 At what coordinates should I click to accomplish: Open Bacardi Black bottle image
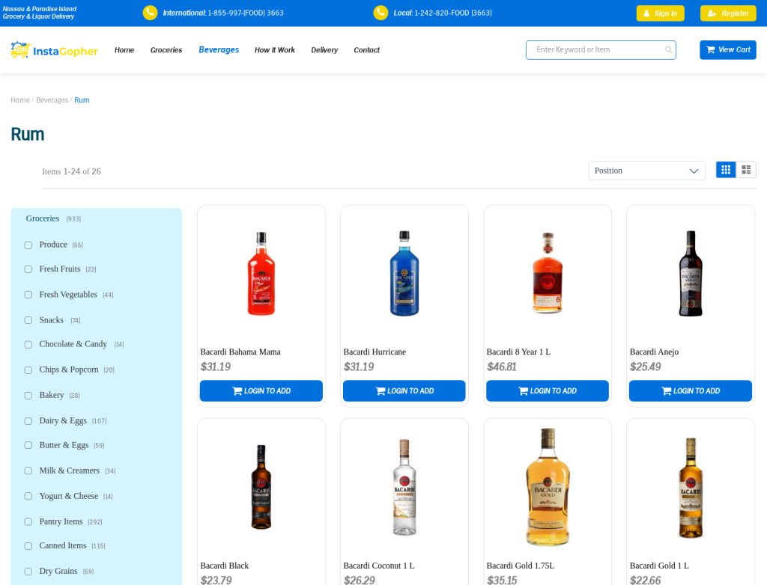261,487
